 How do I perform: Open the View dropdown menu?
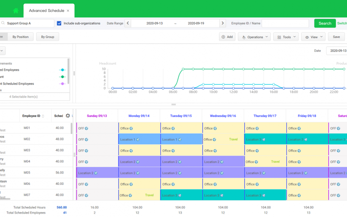tap(313, 37)
